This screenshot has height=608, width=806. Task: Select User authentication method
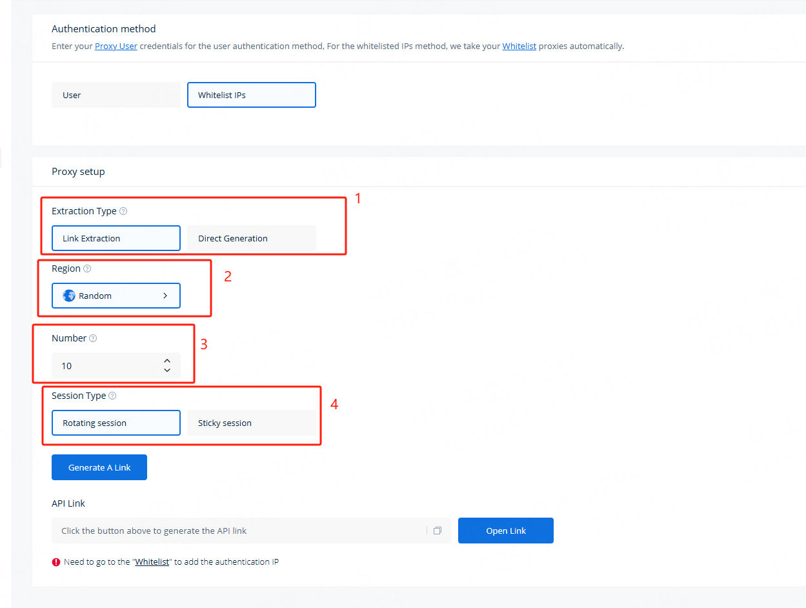click(x=116, y=95)
